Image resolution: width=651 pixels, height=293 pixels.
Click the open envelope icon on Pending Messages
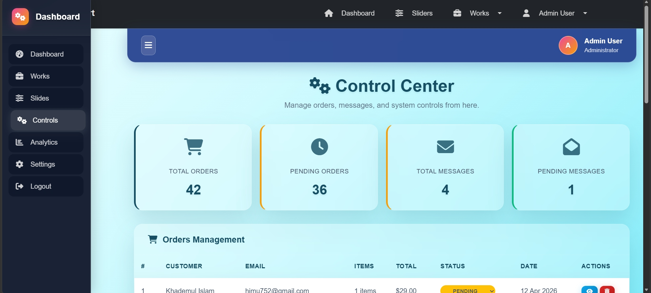pyautogui.click(x=571, y=147)
